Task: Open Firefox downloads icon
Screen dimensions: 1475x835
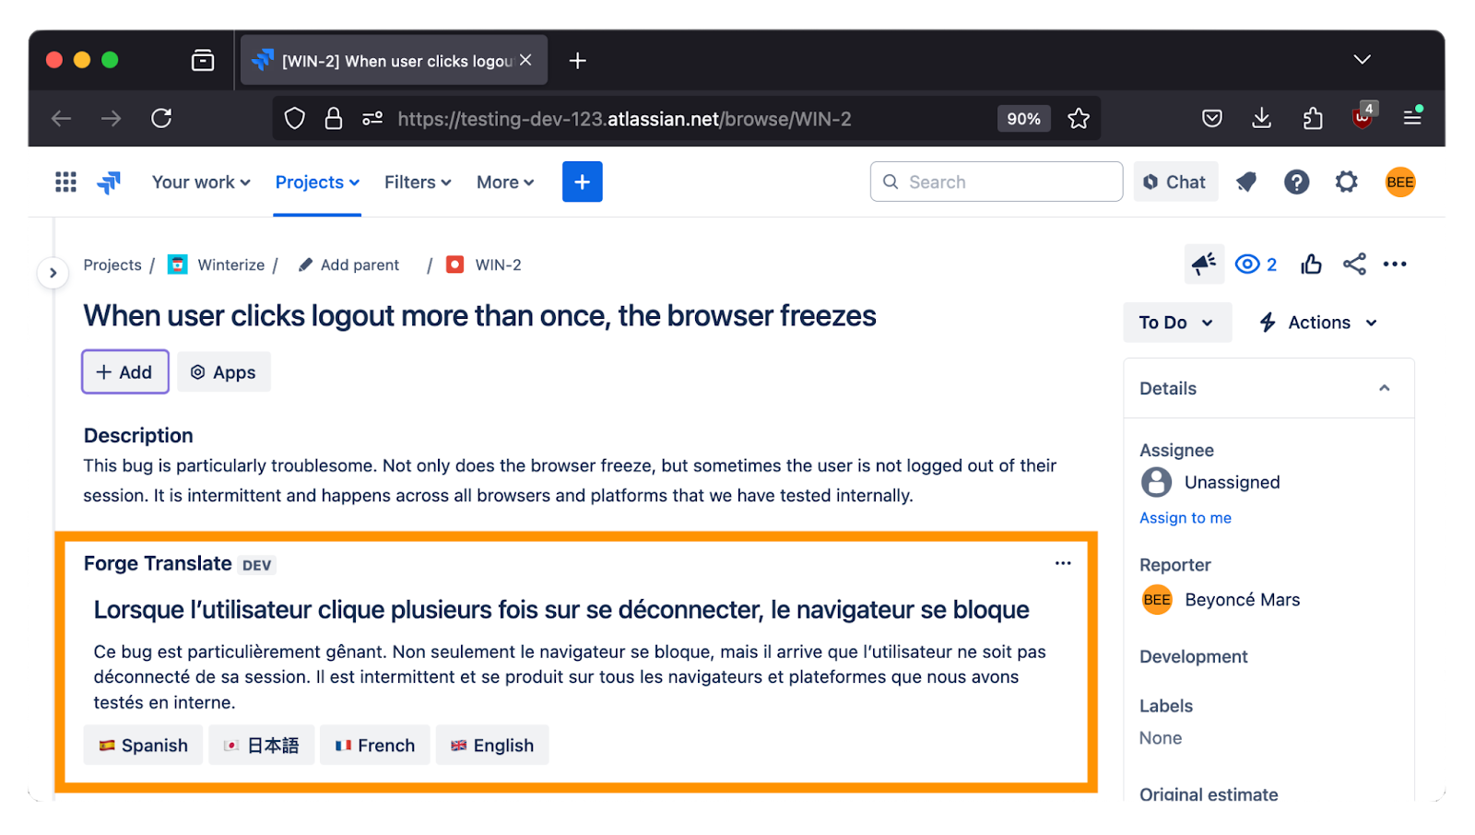Action: (x=1261, y=118)
